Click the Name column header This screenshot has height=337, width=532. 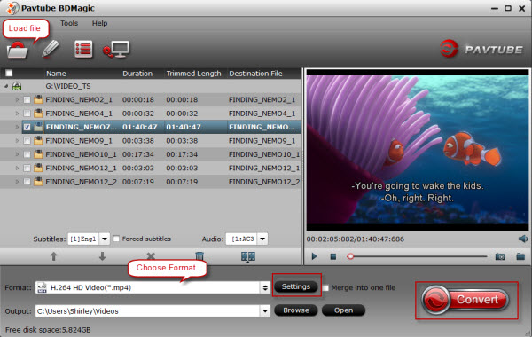(56, 74)
